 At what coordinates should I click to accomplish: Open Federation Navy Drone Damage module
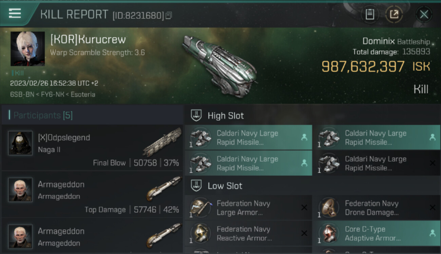pos(377,208)
